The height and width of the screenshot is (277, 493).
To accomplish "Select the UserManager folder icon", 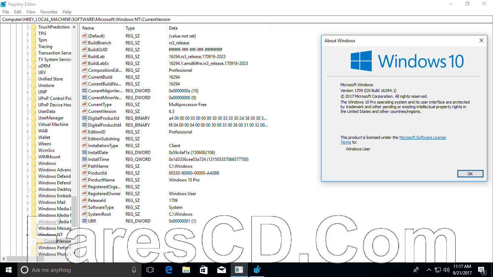I will [x=34, y=118].
